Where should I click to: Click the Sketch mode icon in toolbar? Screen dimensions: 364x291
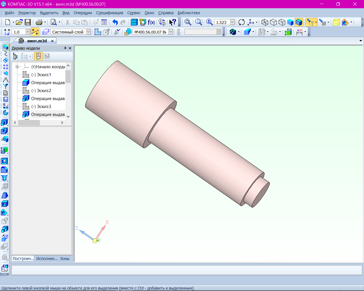pyautogui.click(x=98, y=32)
